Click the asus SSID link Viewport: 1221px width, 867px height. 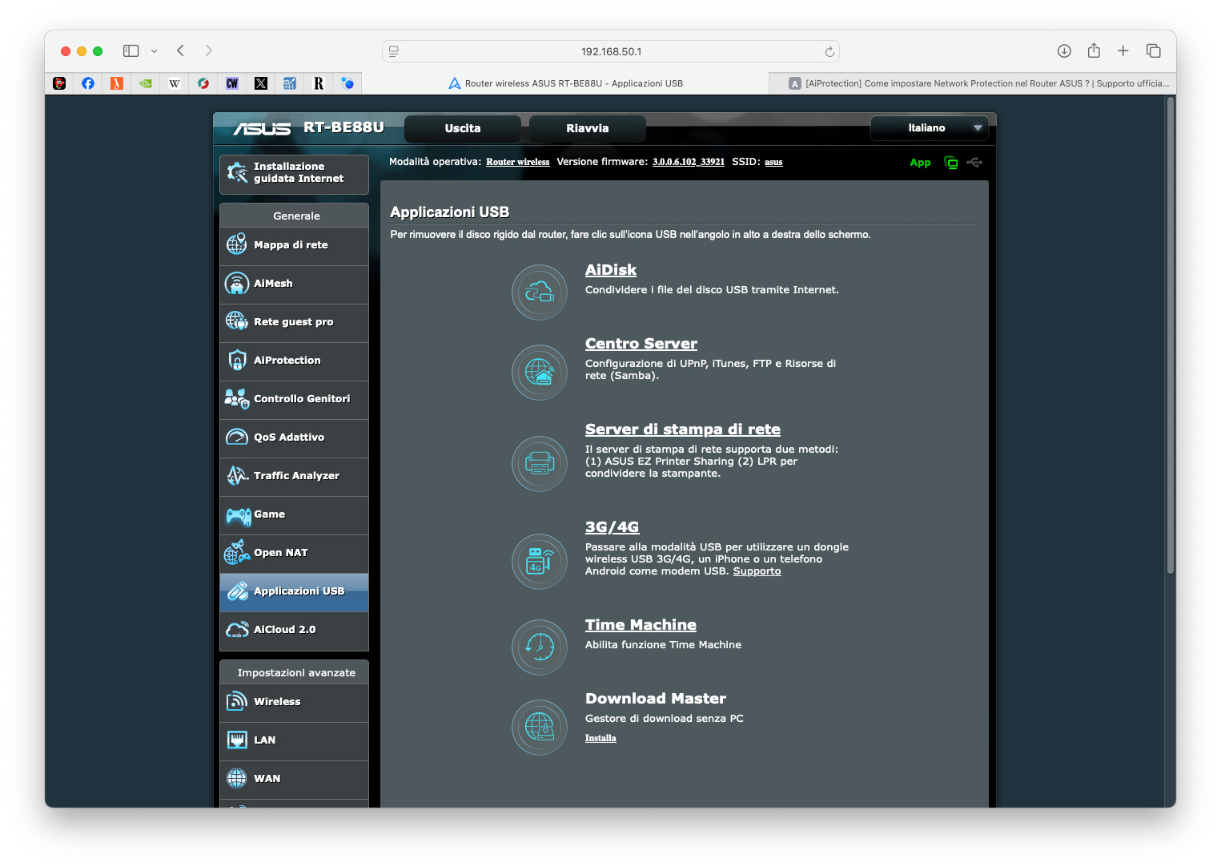coord(773,162)
